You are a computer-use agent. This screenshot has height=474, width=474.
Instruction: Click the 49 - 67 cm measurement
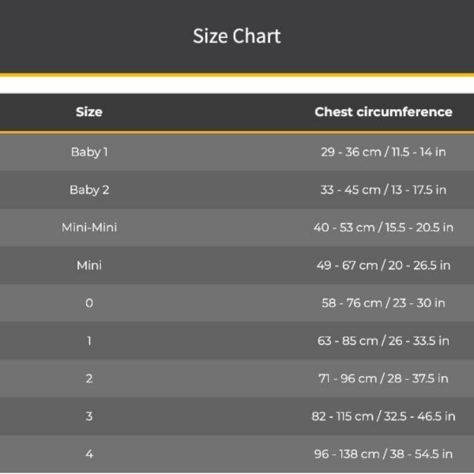(383, 265)
